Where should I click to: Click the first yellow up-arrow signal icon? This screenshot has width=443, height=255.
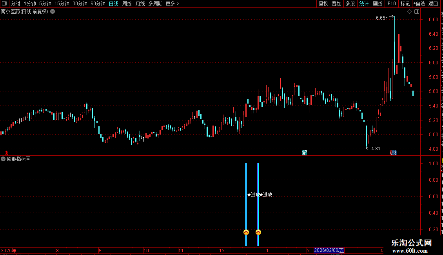(246, 232)
